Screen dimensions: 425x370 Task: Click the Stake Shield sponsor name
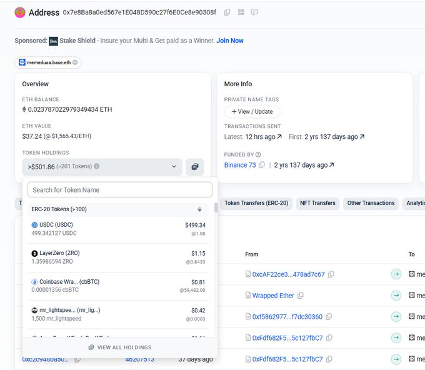(77, 41)
